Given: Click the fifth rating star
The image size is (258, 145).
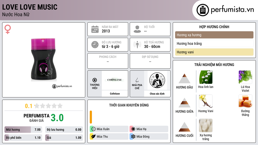Looking at the screenshot, I should pyautogui.click(x=60, y=106).
